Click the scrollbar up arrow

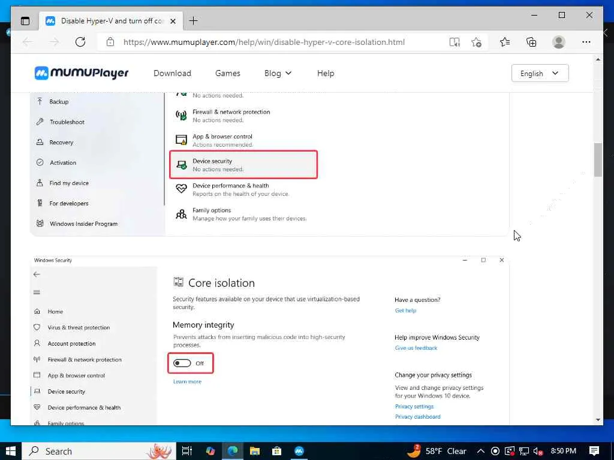point(598,59)
